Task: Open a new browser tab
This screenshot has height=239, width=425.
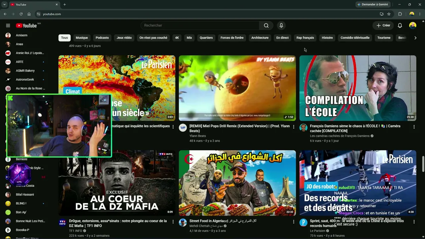Action: tap(64, 5)
